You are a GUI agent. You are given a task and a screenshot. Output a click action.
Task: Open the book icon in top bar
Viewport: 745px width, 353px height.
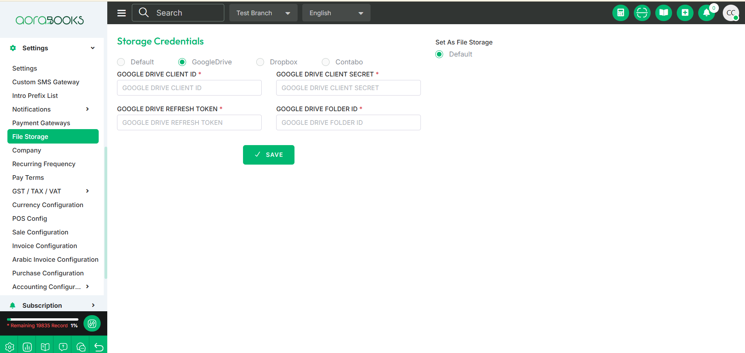[x=663, y=13]
